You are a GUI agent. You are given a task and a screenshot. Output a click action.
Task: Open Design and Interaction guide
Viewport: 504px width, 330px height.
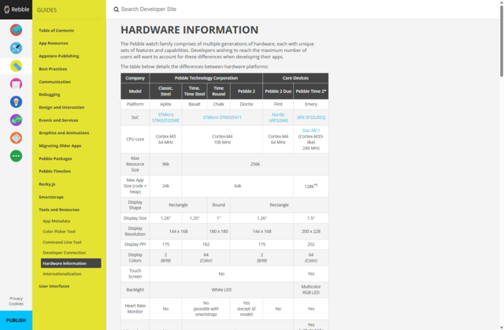coord(61,107)
